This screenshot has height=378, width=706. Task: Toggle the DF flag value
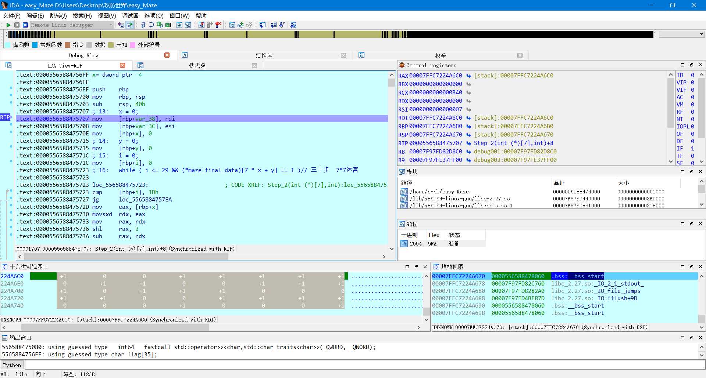pyautogui.click(x=692, y=141)
